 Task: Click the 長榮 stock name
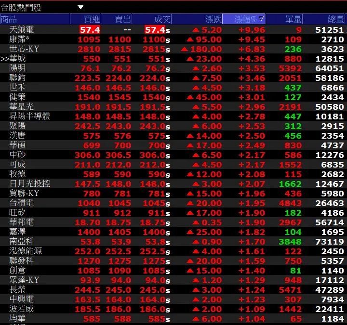pos(17,290)
